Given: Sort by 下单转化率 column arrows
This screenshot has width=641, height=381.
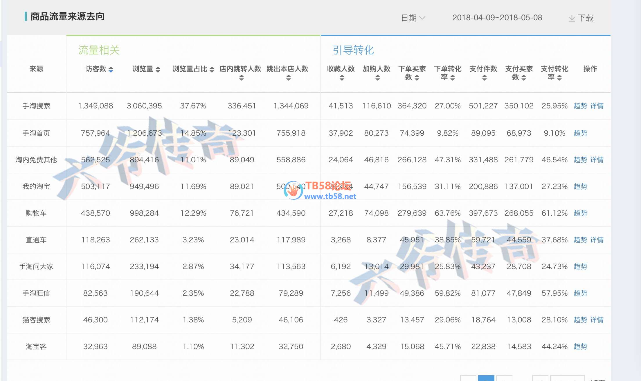Looking at the screenshot, I should pyautogui.click(x=453, y=78).
